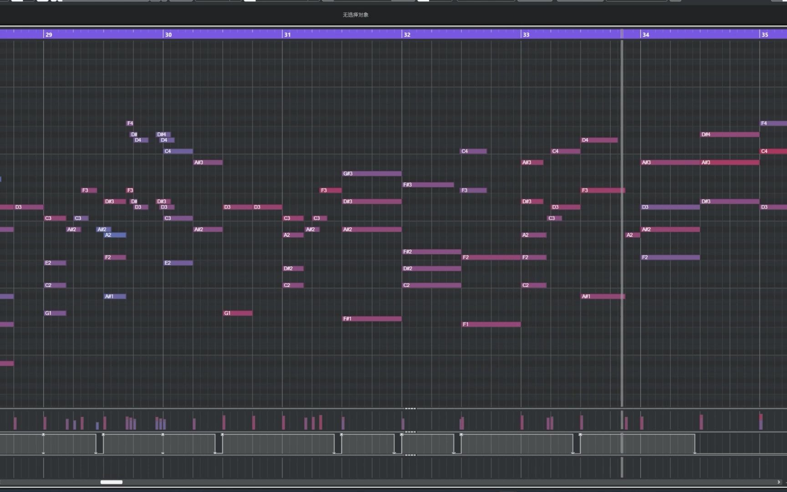Click bar 31 on the timeline ruler
This screenshot has width=787, height=492.
287,35
